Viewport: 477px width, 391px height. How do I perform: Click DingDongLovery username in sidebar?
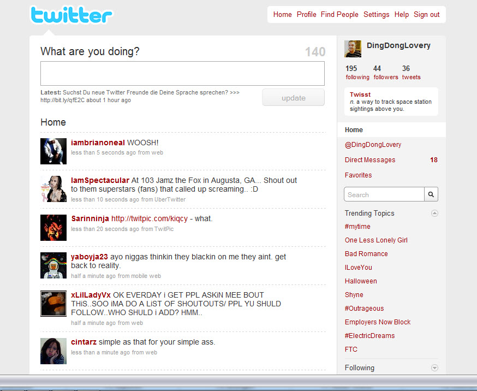(x=398, y=46)
